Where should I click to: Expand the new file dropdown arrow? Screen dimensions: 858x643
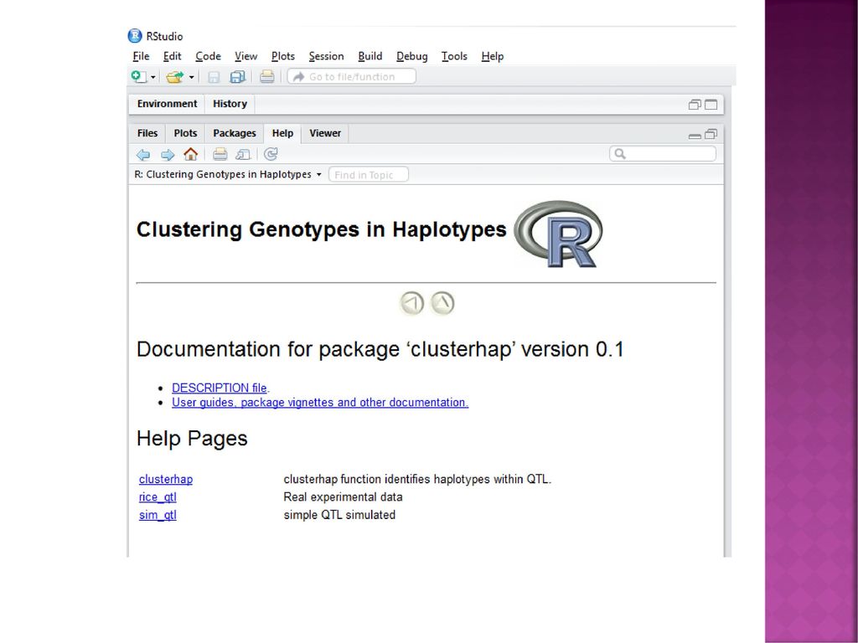pyautogui.click(x=153, y=78)
